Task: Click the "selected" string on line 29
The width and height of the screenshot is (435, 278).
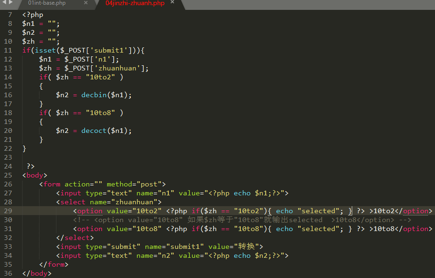Action: (x=318, y=211)
